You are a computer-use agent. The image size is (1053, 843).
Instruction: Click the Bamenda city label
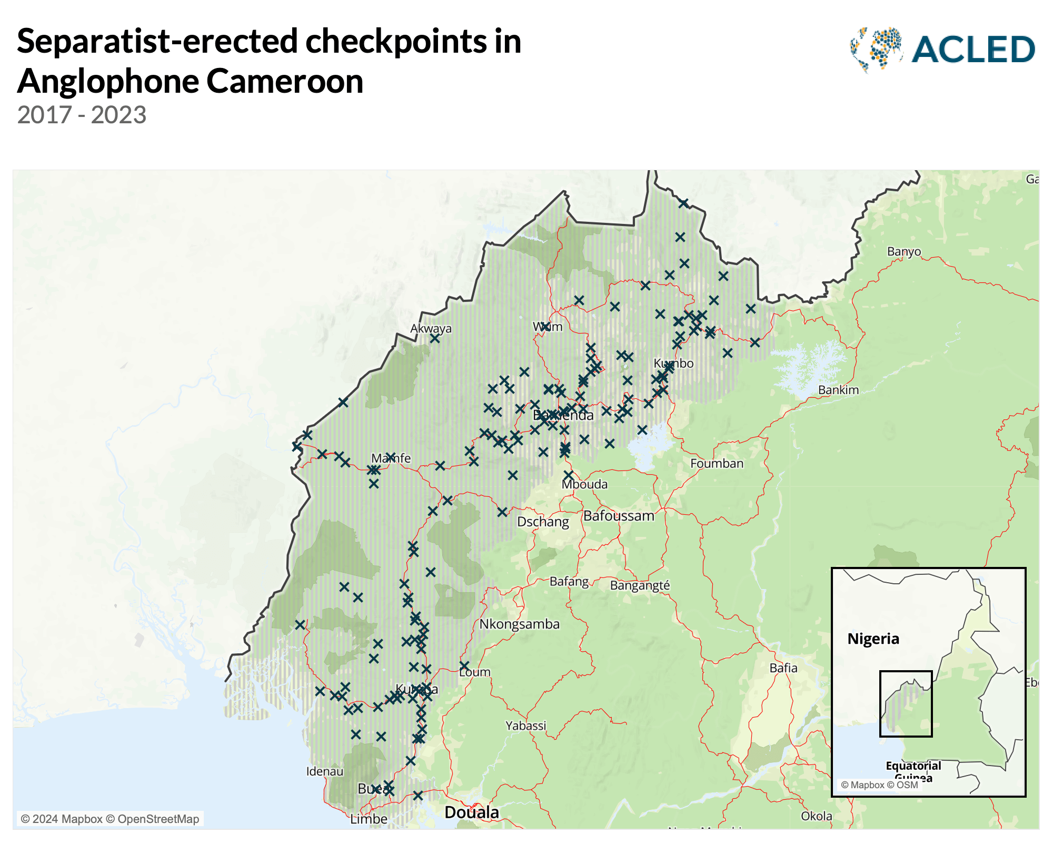(563, 415)
